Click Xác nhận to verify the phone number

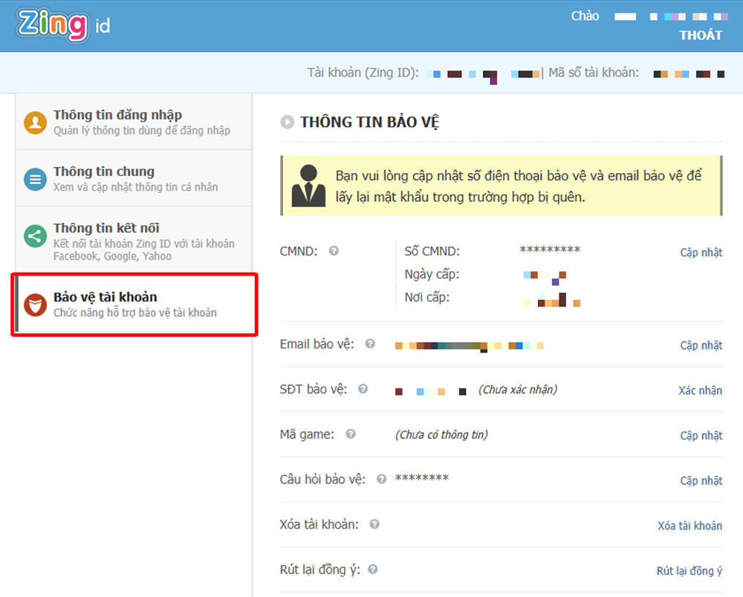pos(700,391)
